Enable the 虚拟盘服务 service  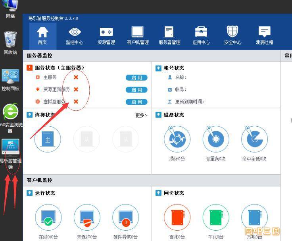[x=136, y=102]
